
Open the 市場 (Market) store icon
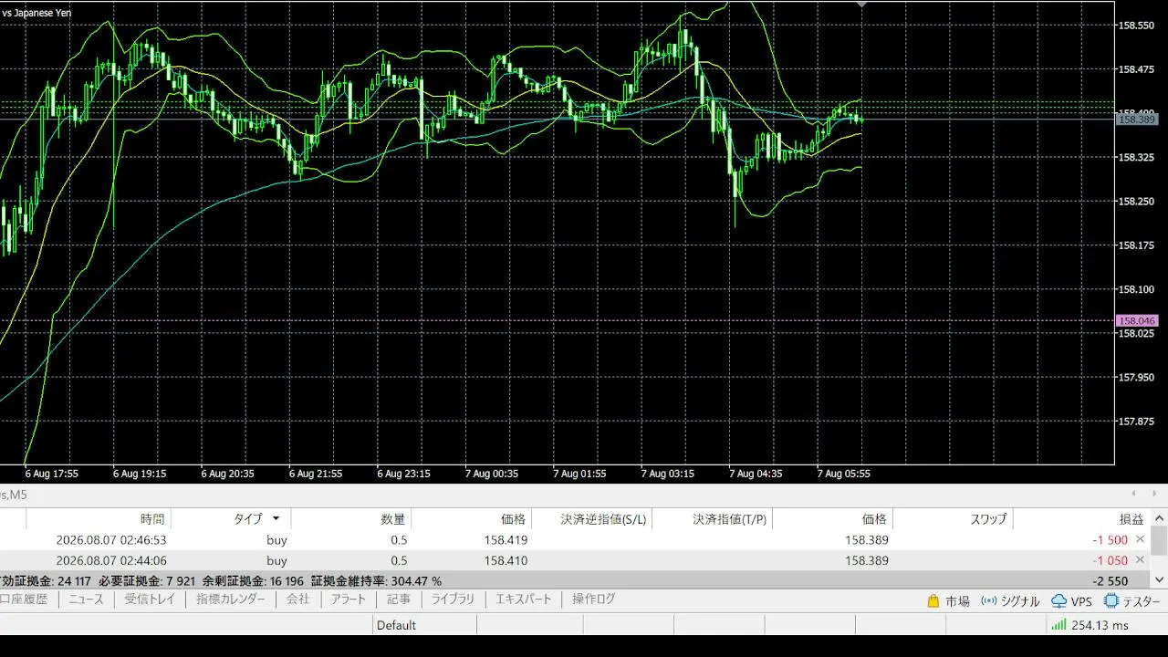click(x=933, y=601)
